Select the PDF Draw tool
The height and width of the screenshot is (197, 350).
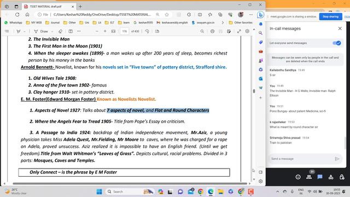tap(42, 31)
